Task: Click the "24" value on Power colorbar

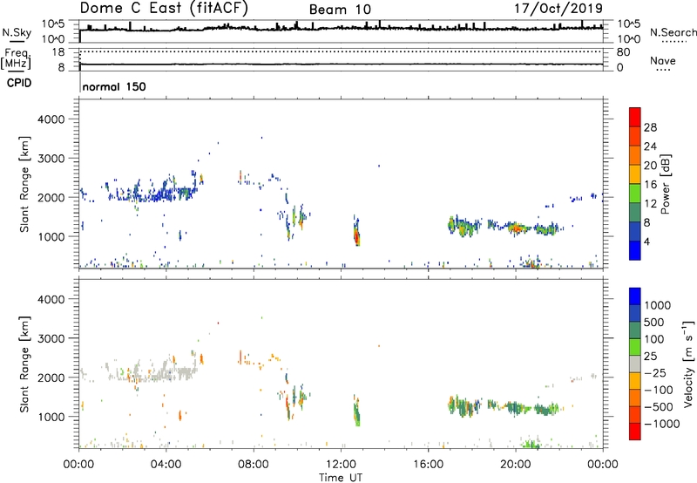Action: [650, 146]
